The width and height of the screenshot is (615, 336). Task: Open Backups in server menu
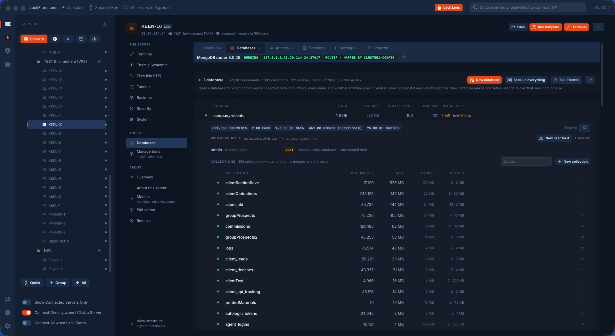point(157,98)
